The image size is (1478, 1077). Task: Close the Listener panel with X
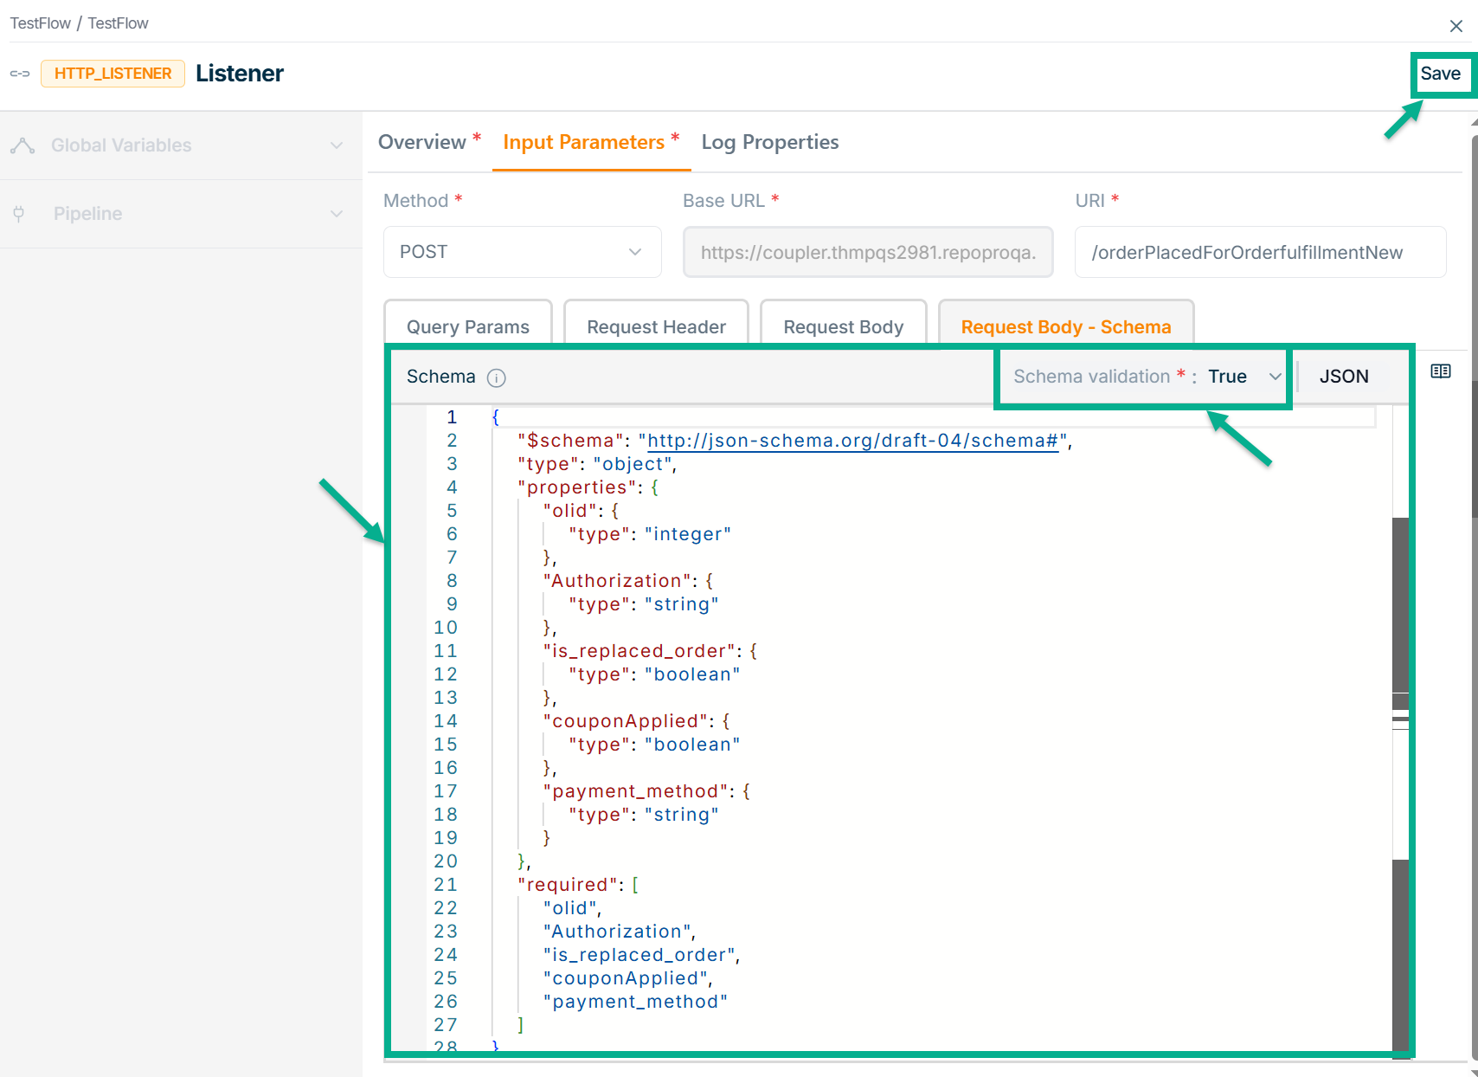tap(1456, 26)
